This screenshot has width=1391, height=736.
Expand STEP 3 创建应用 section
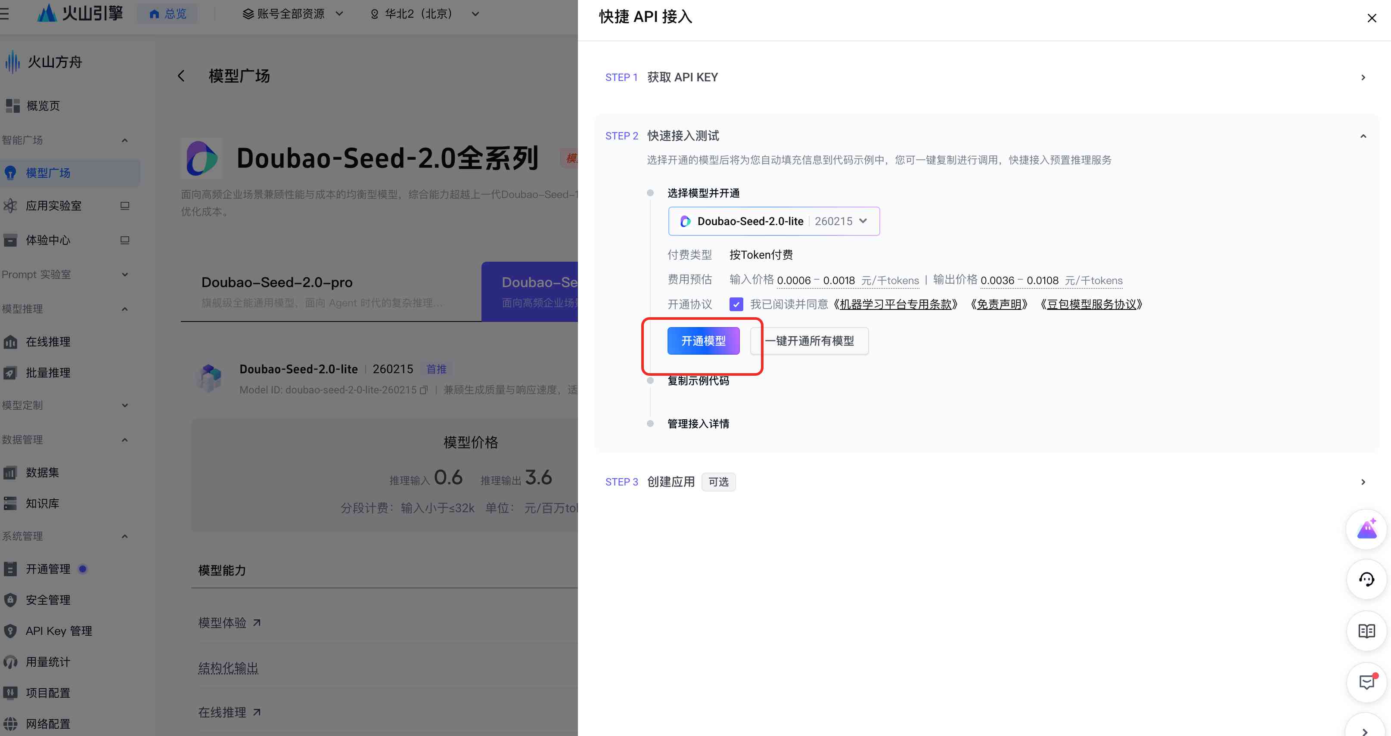(x=1363, y=482)
